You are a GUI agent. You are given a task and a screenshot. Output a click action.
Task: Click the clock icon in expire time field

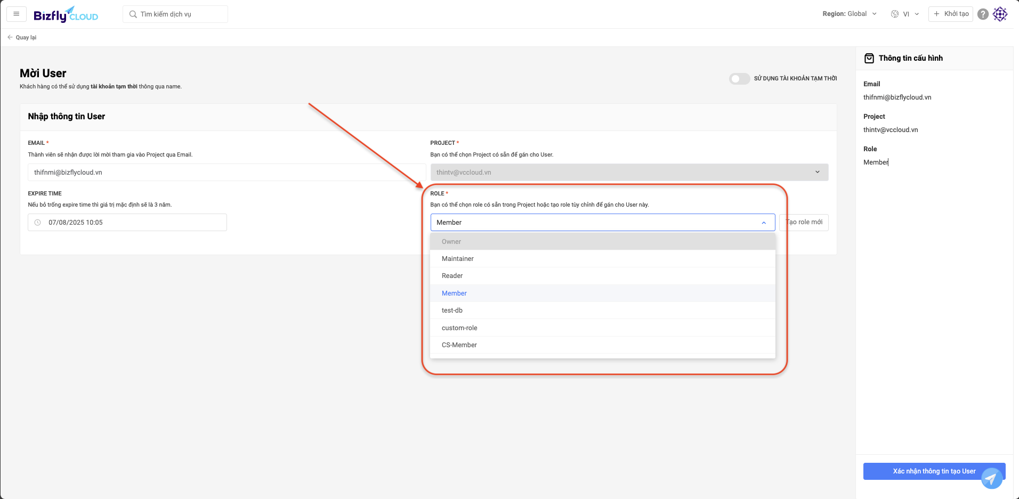point(38,223)
